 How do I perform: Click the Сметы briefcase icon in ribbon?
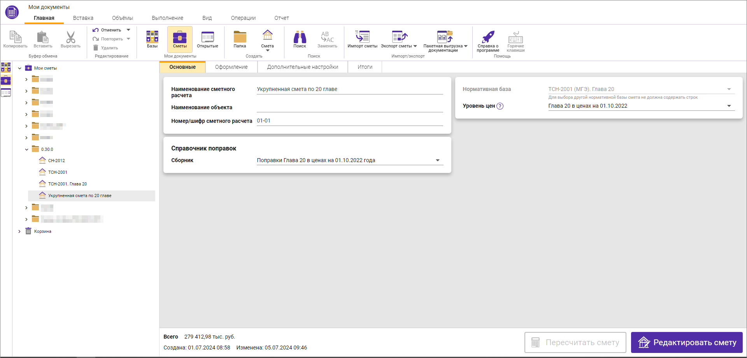pos(180,39)
